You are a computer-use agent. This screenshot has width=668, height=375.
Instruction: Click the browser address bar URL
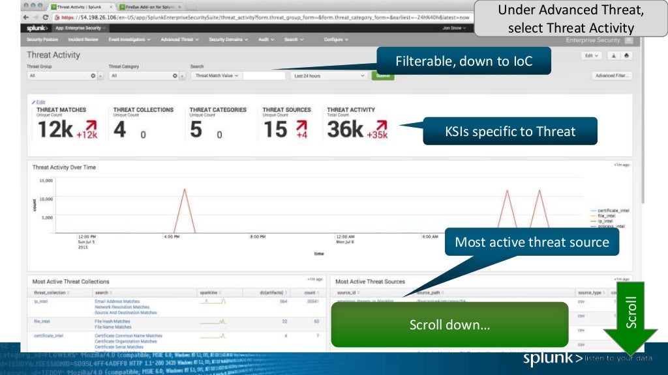click(x=264, y=18)
